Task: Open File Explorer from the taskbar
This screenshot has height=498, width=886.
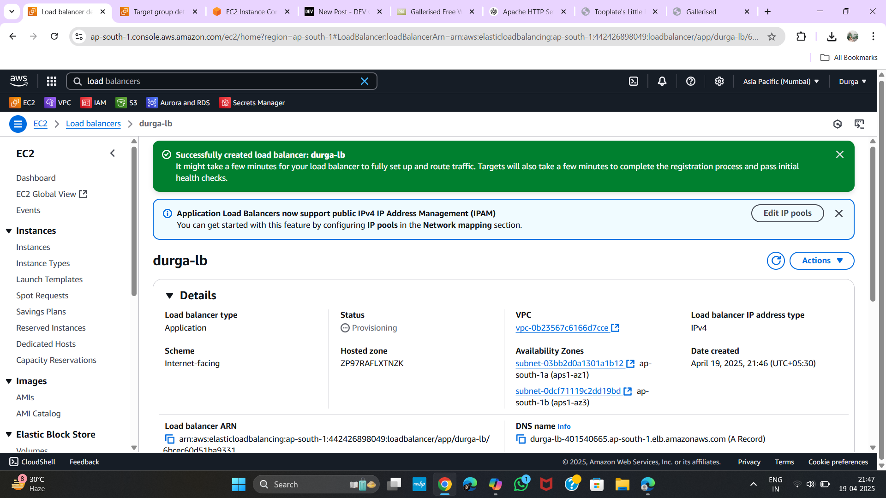Action: (622, 485)
